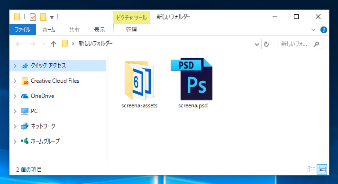Go back with the left arrow
This screenshot has height=184, width=338.
coord(18,44)
